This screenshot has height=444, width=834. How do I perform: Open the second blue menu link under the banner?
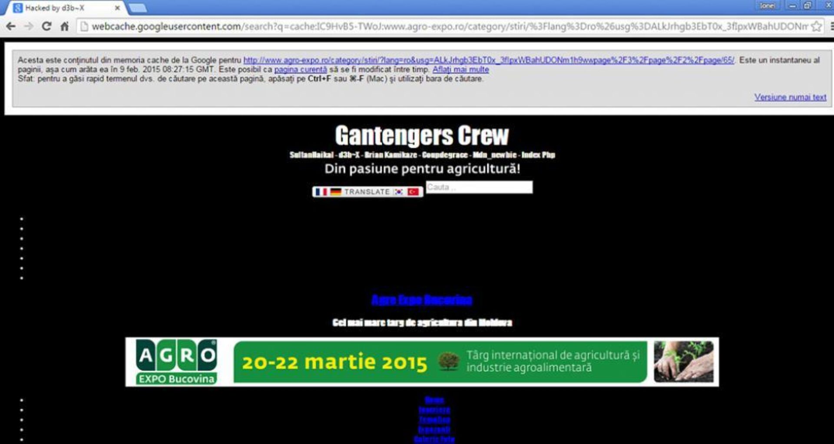point(434,410)
